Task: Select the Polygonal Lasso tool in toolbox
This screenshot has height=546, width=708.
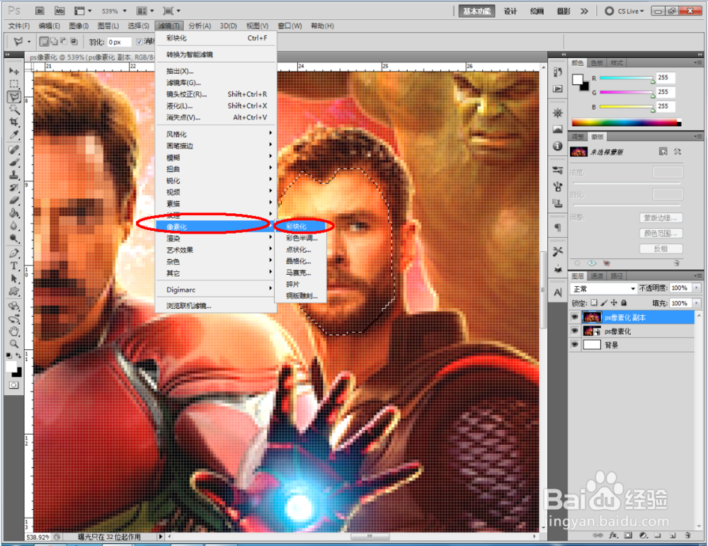Action: (x=13, y=96)
